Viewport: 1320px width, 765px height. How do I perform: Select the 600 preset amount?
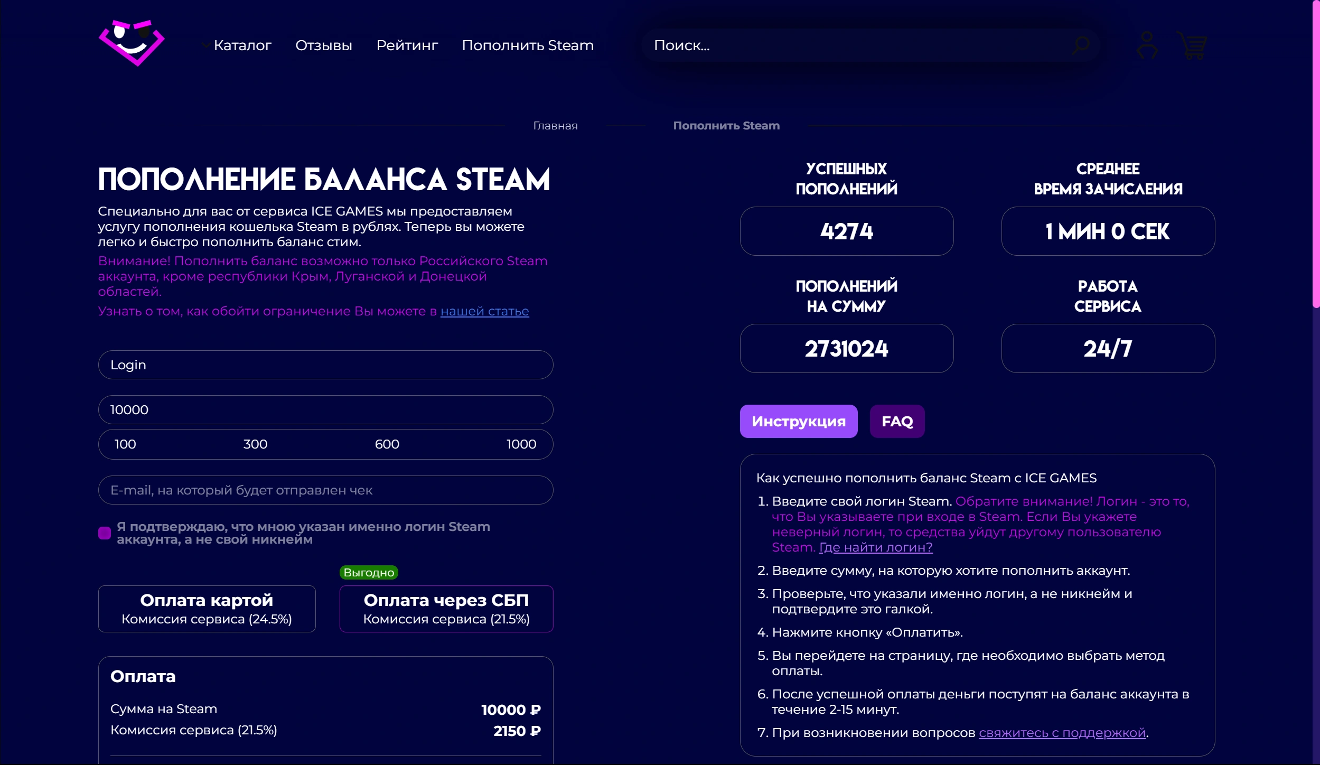(x=387, y=444)
